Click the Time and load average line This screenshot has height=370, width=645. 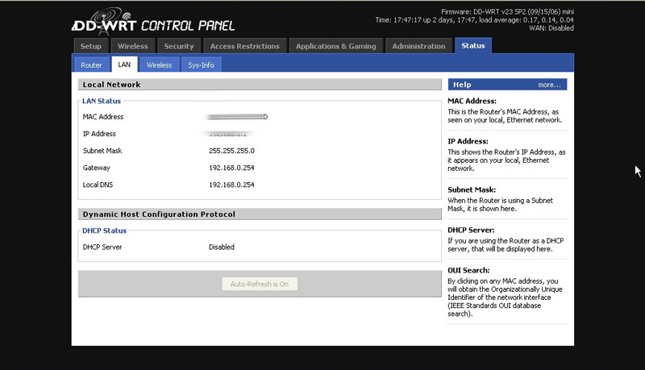[474, 20]
